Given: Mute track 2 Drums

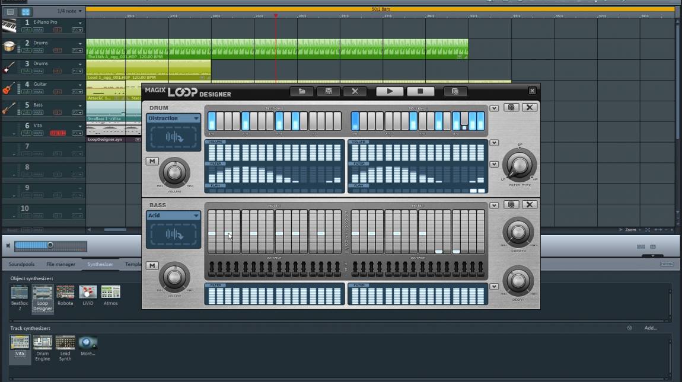Looking at the screenshot, I should click(x=39, y=50).
